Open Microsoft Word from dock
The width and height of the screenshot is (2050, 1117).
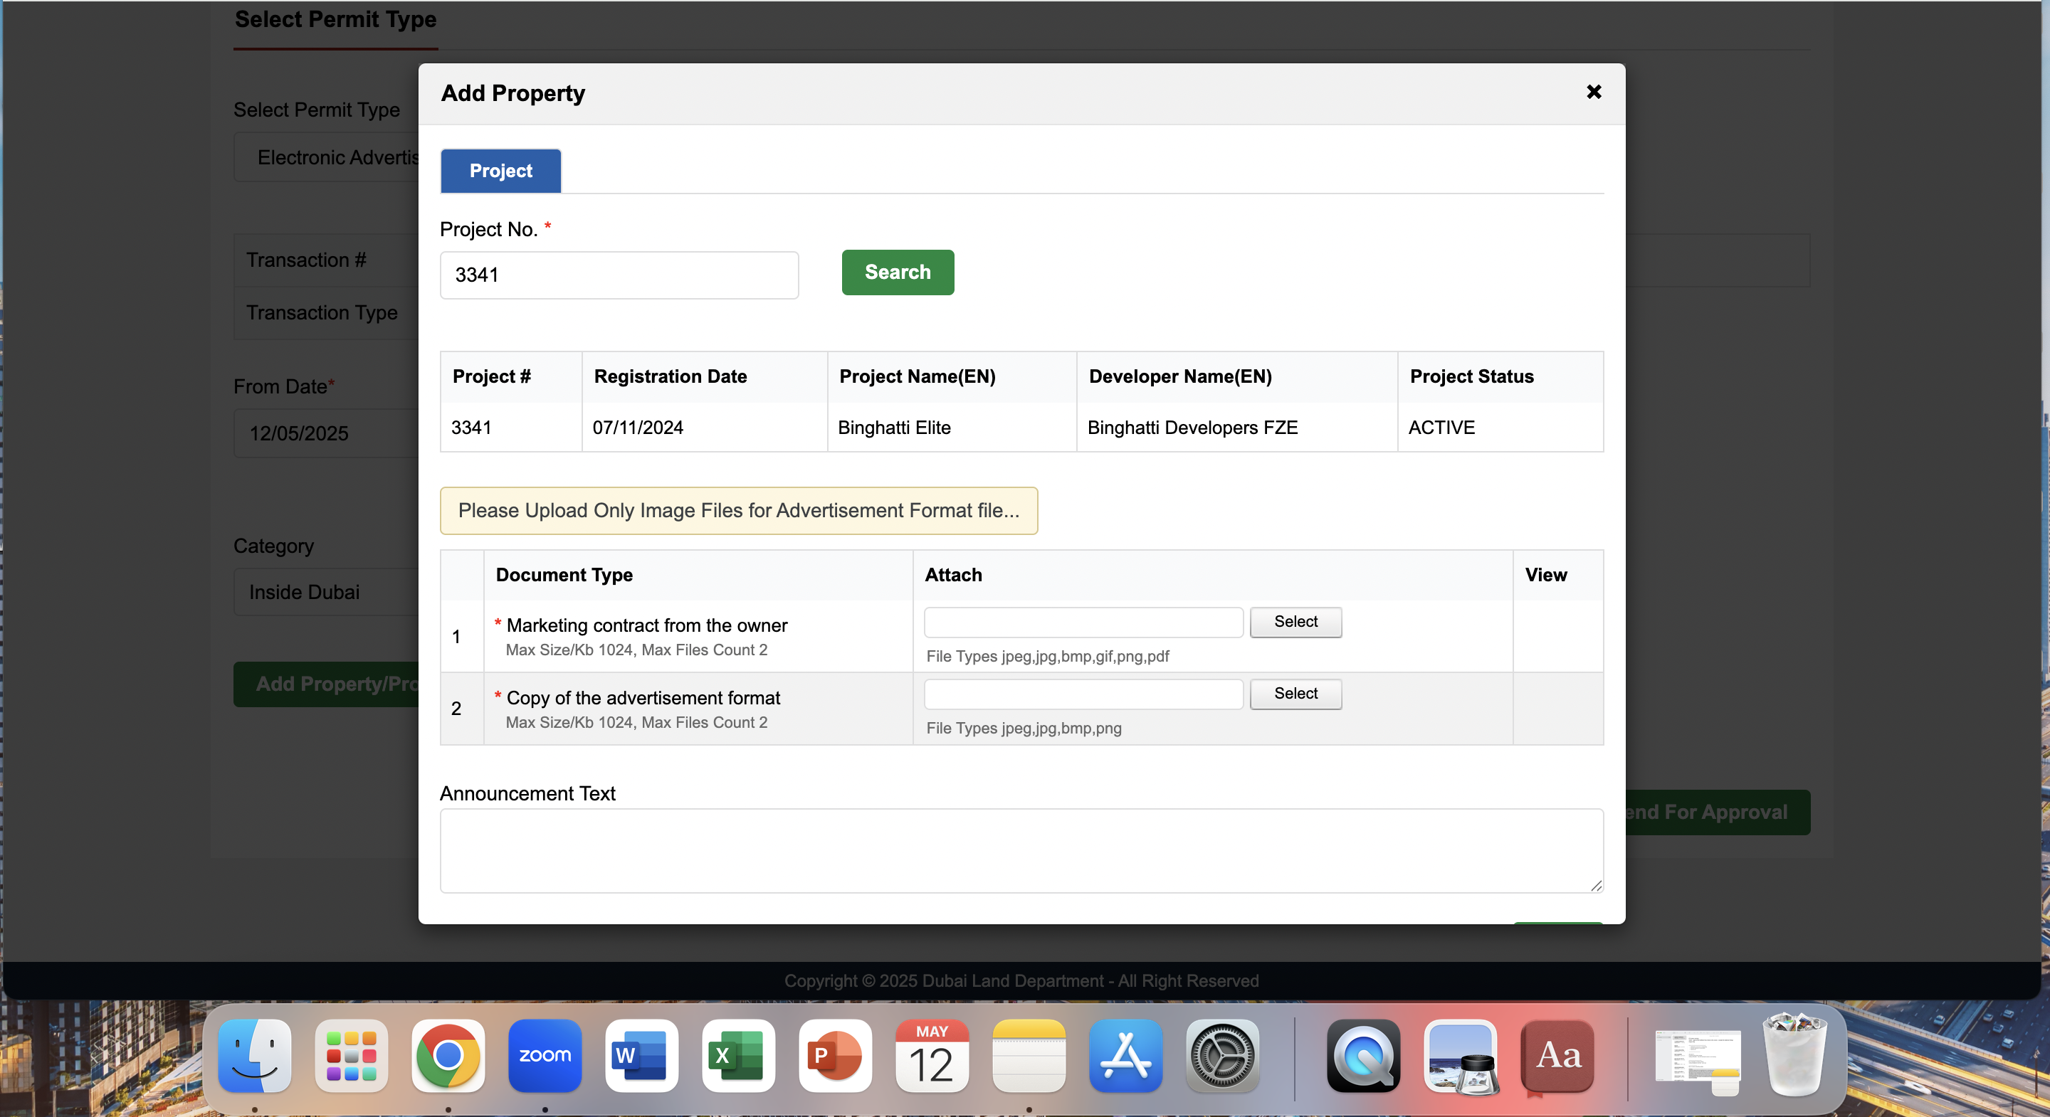pyautogui.click(x=641, y=1056)
